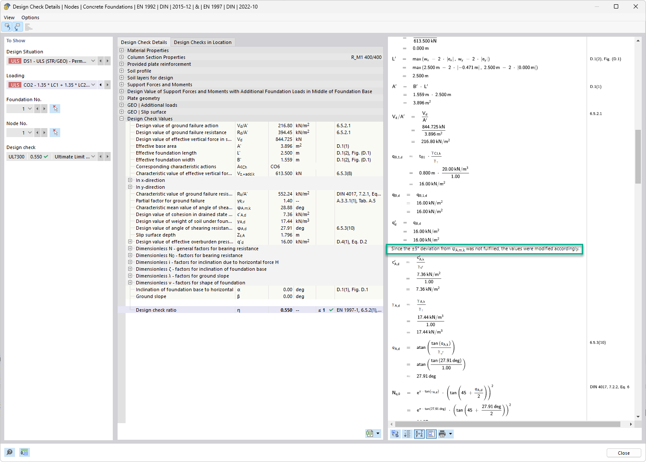Expand Dimensionless i inclination factors row
This screenshot has width=646, height=462.
pyautogui.click(x=130, y=262)
